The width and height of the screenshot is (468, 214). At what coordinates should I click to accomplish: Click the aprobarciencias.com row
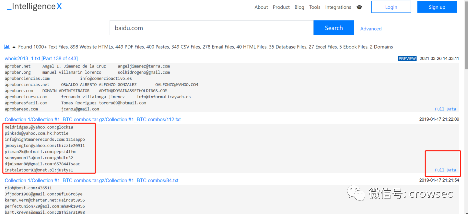68,79
